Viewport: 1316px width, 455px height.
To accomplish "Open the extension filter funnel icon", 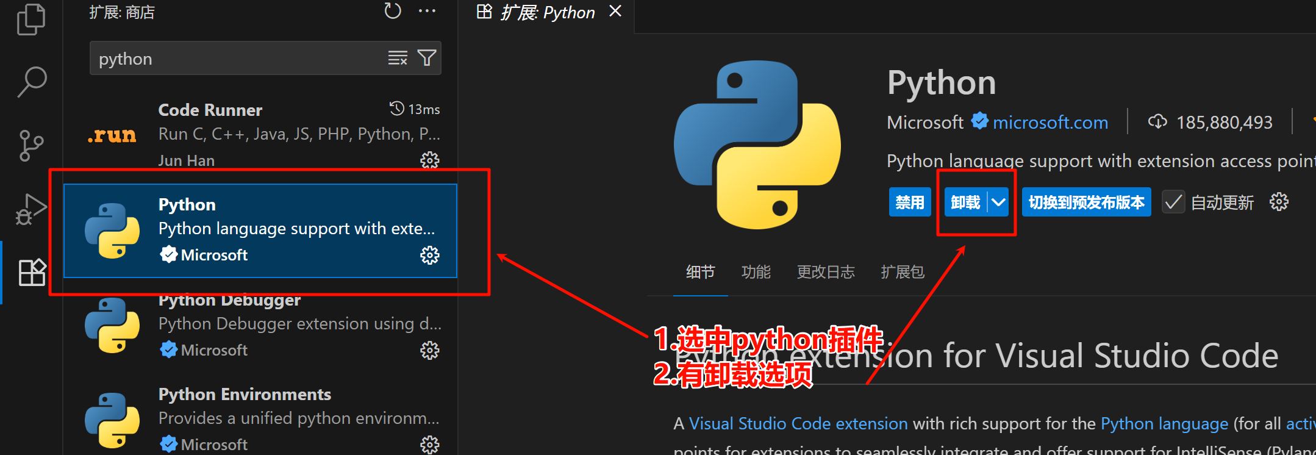I will 427,58.
